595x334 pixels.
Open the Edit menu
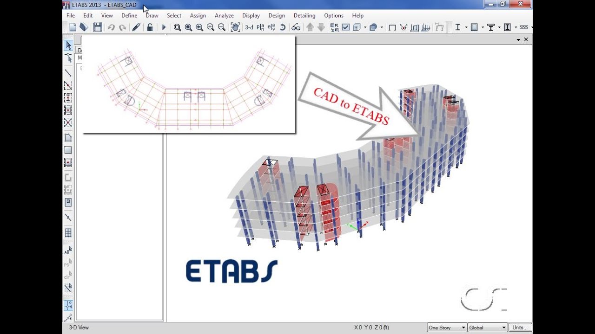click(88, 15)
